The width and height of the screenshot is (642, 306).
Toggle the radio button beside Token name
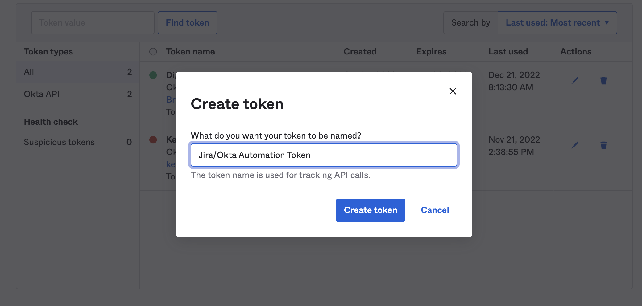153,52
